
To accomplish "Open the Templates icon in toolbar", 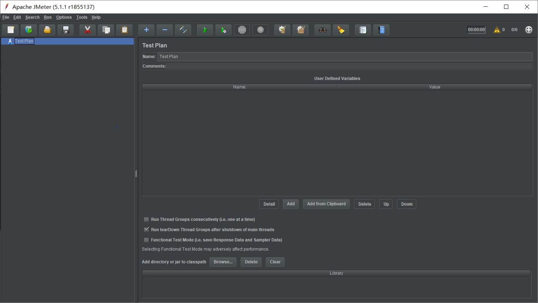I will click(x=29, y=30).
